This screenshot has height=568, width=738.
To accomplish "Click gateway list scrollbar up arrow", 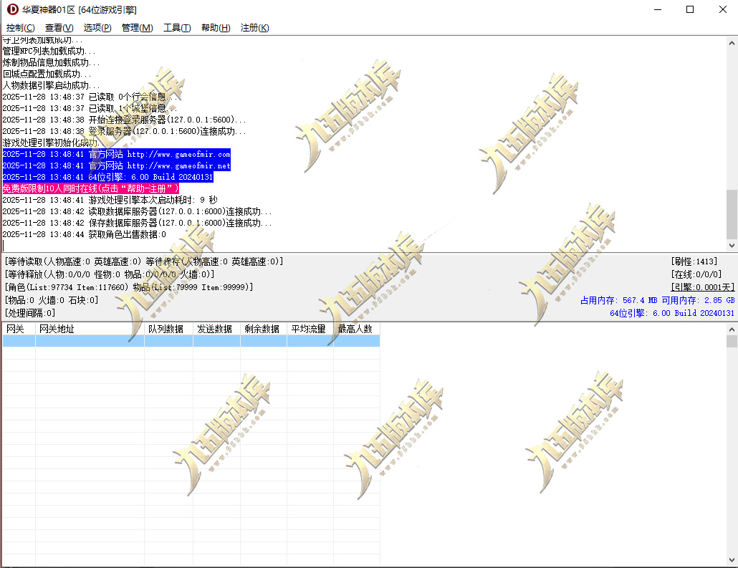I will click(x=732, y=329).
